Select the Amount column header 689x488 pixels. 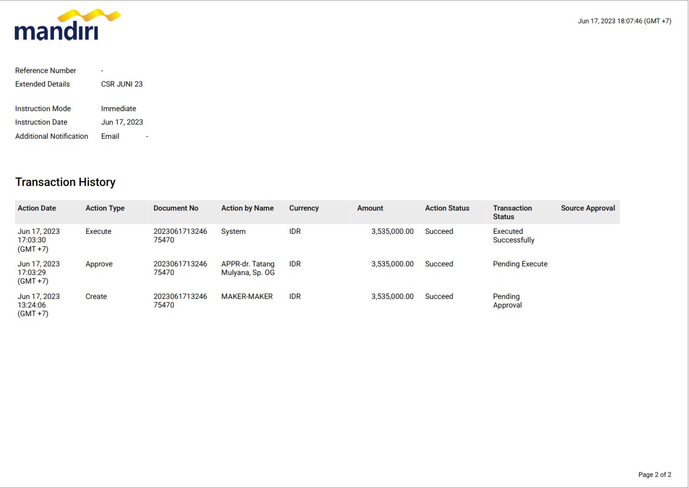pos(370,208)
